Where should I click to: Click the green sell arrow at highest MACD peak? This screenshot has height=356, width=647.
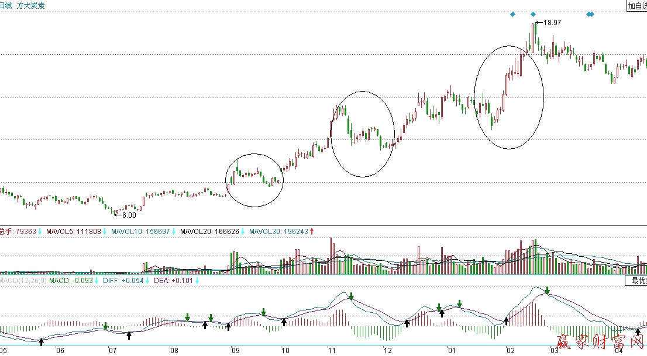547,290
